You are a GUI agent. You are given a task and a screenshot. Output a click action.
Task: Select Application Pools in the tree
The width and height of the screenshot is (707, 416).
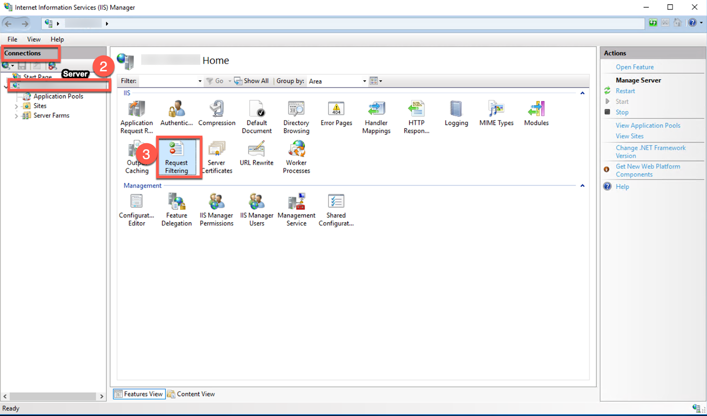tap(58, 96)
